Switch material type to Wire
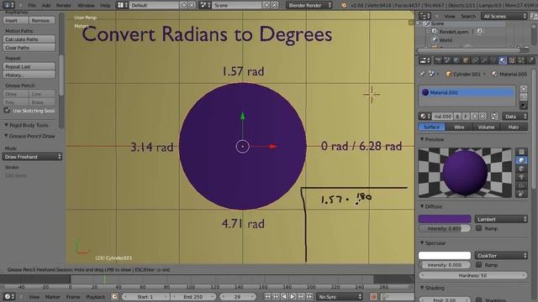 (459, 127)
